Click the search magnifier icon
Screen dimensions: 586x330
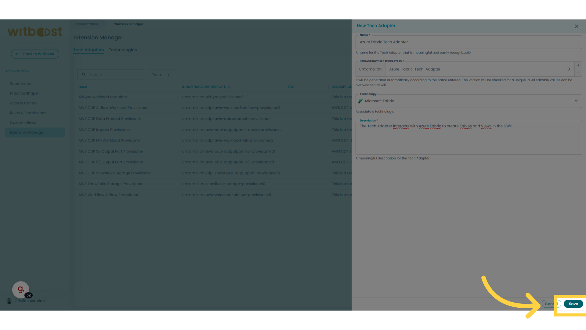84,75
